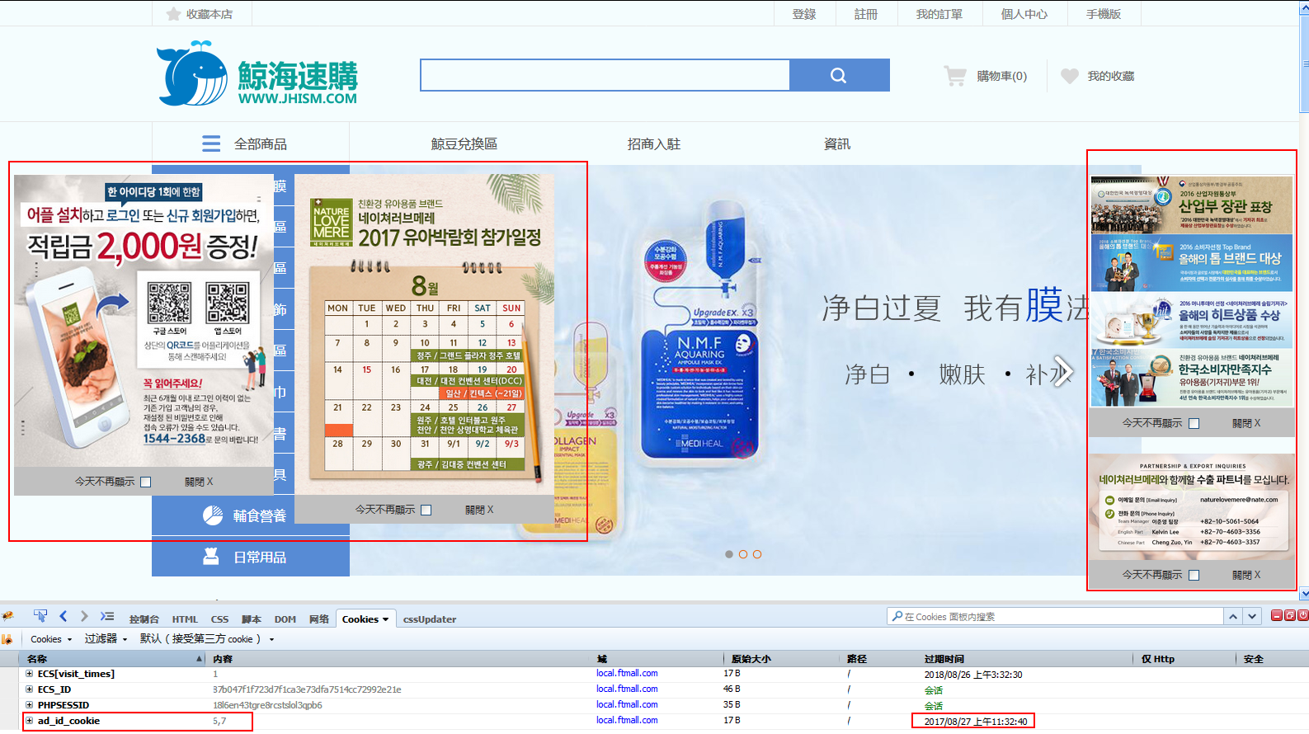
Task: Click the 日常用品 category icon
Action: tap(211, 557)
